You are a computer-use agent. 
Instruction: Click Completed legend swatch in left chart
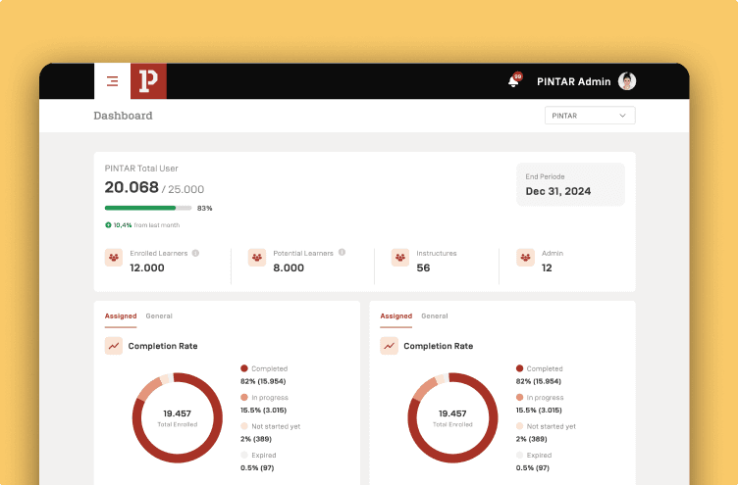pos(244,368)
